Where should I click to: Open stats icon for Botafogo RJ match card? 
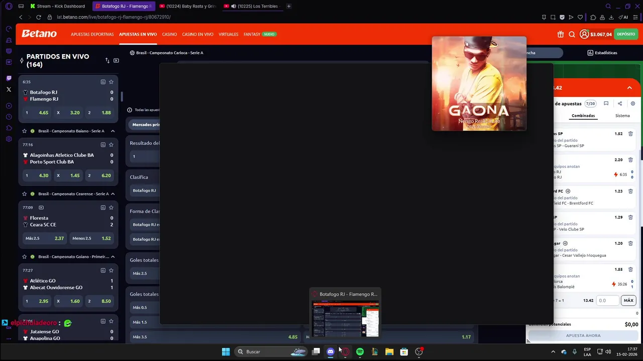coord(103,82)
